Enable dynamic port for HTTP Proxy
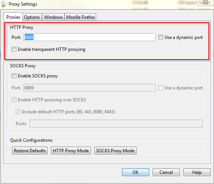 [160, 37]
